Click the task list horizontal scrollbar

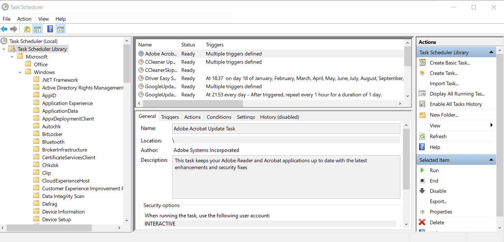coord(193,103)
